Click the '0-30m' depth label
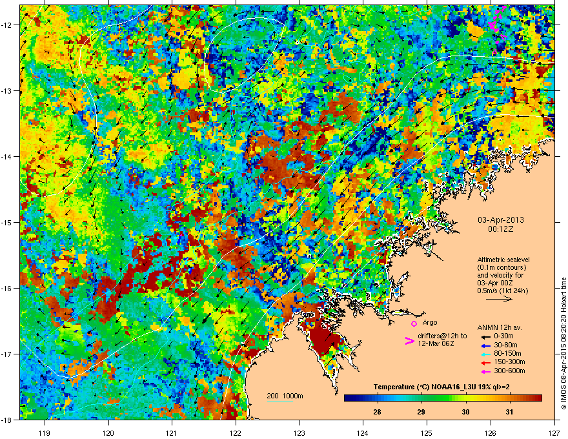This screenshot has width=568, height=439. coord(503,336)
